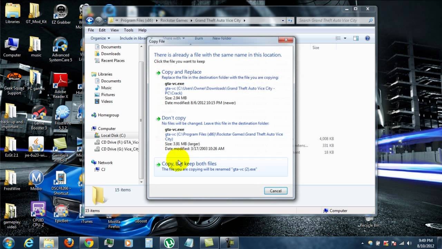
Task: Open Share with dropdown
Action: [174, 38]
